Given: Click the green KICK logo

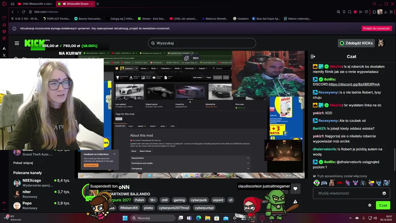Looking at the screenshot, I should click(x=35, y=43).
